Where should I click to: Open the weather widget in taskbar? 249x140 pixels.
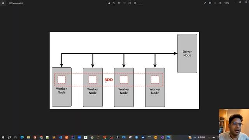tap(196, 137)
